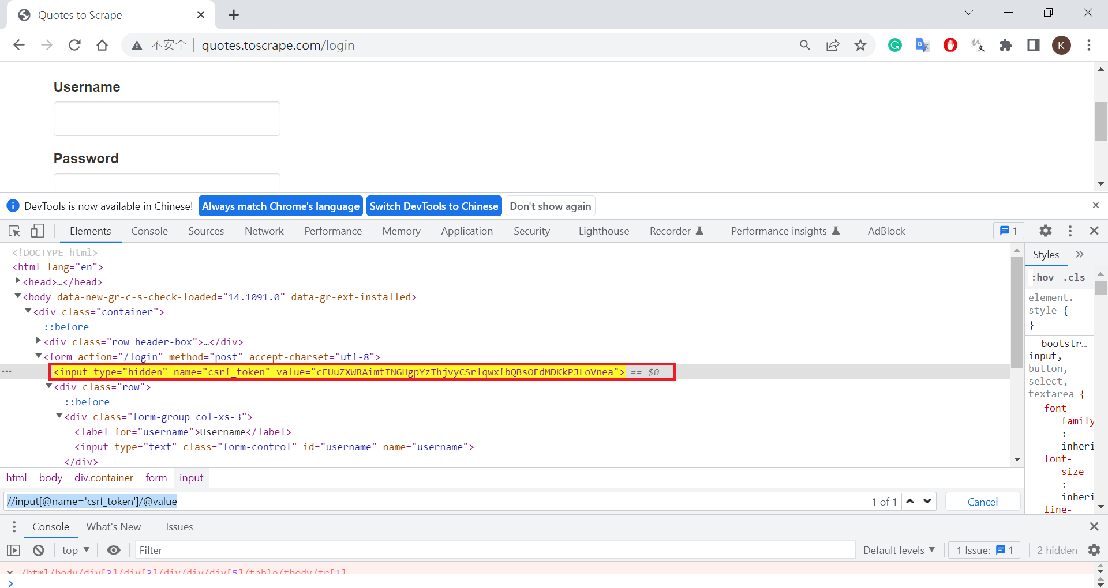This screenshot has height=588, width=1108.
Task: Toggle the console live expression eye icon
Action: [x=114, y=551]
